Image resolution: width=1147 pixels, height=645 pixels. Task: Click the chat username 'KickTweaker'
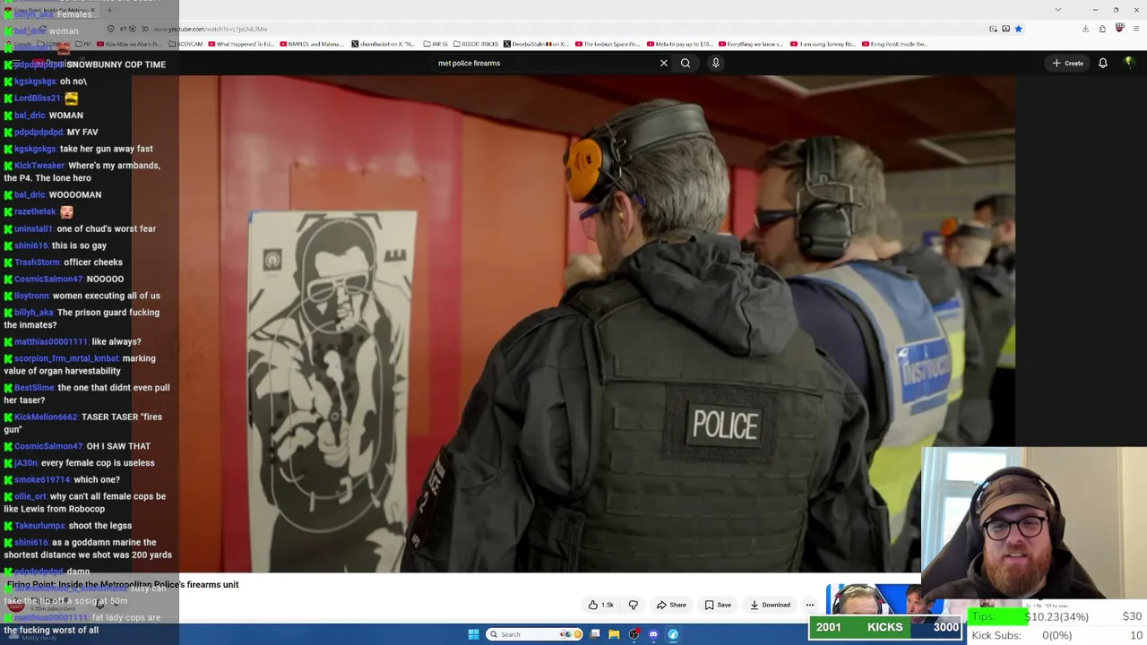[39, 166]
